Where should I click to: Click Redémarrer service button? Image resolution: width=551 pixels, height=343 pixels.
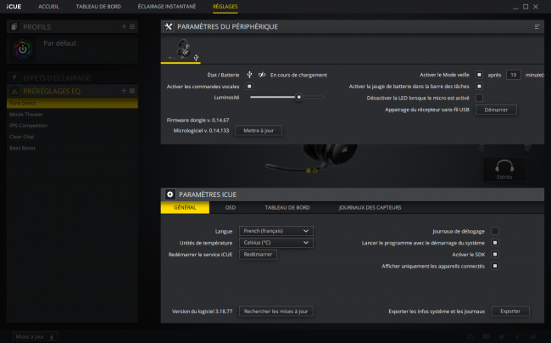point(258,255)
